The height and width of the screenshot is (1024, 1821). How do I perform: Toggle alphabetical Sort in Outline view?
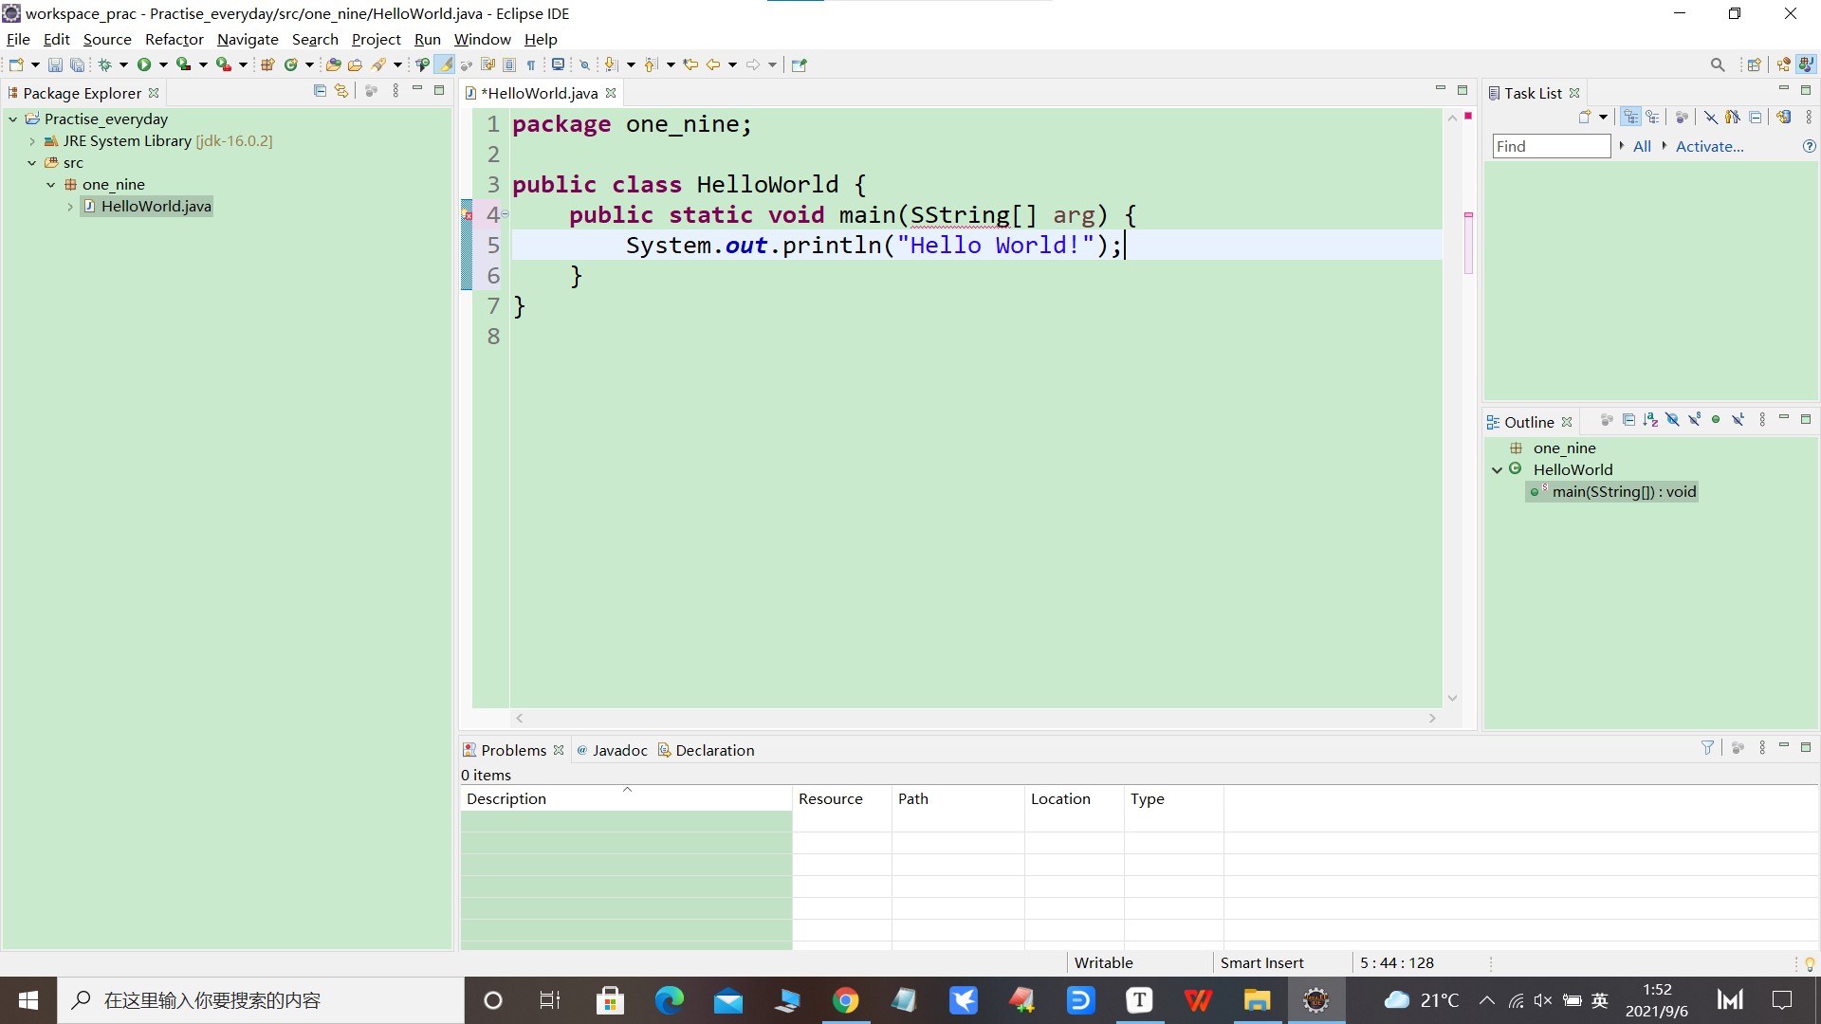point(1650,420)
